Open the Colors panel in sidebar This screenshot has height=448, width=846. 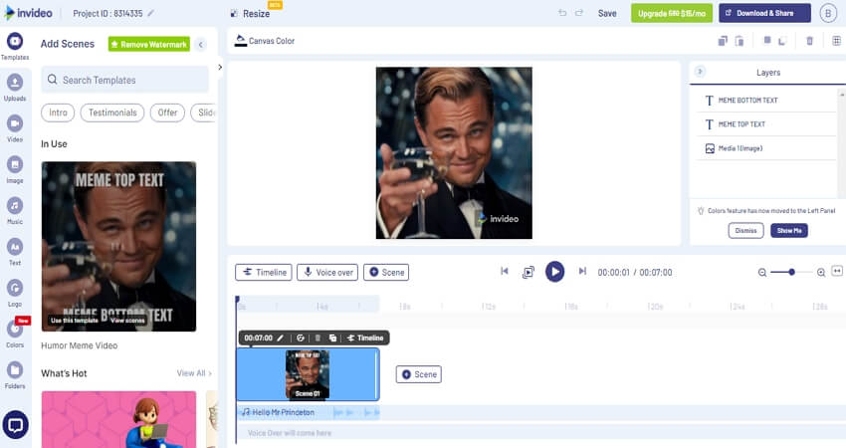pyautogui.click(x=15, y=334)
